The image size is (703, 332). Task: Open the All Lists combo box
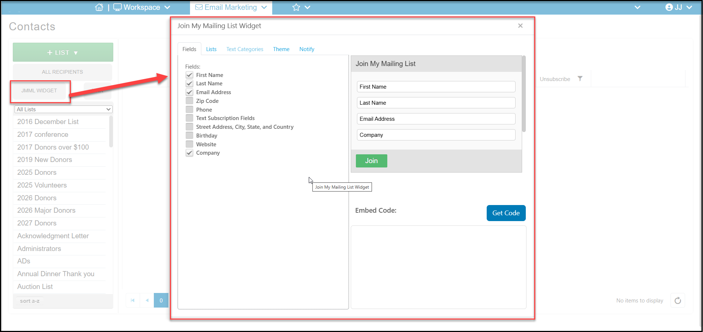tap(64, 109)
